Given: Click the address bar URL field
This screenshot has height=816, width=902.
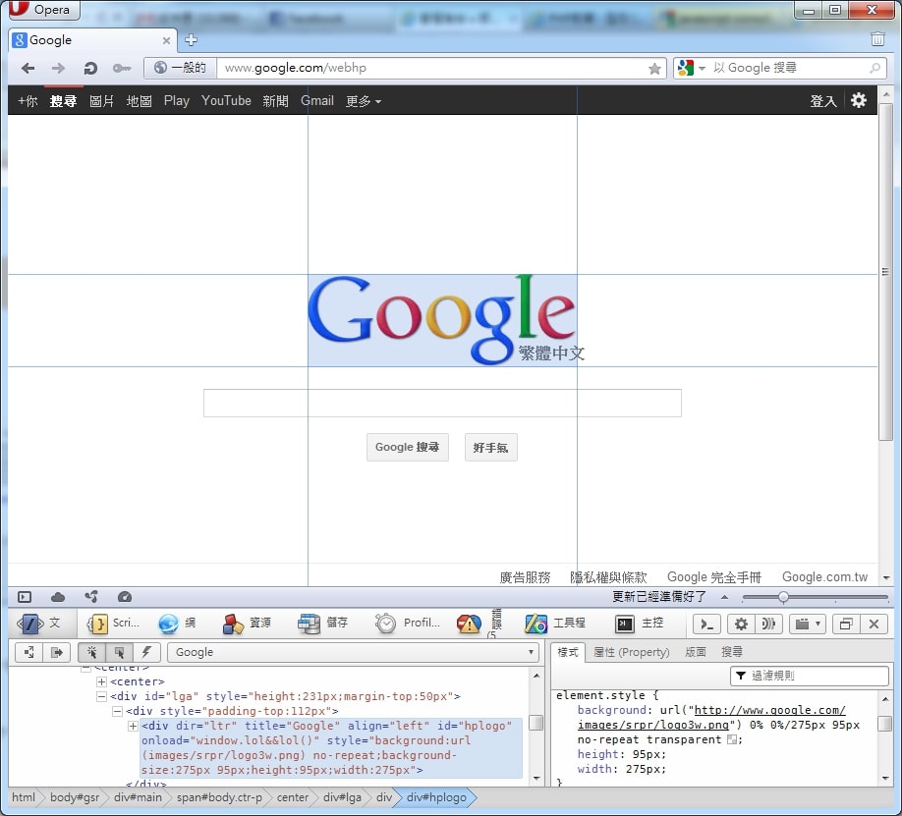Looking at the screenshot, I should pyautogui.click(x=431, y=68).
